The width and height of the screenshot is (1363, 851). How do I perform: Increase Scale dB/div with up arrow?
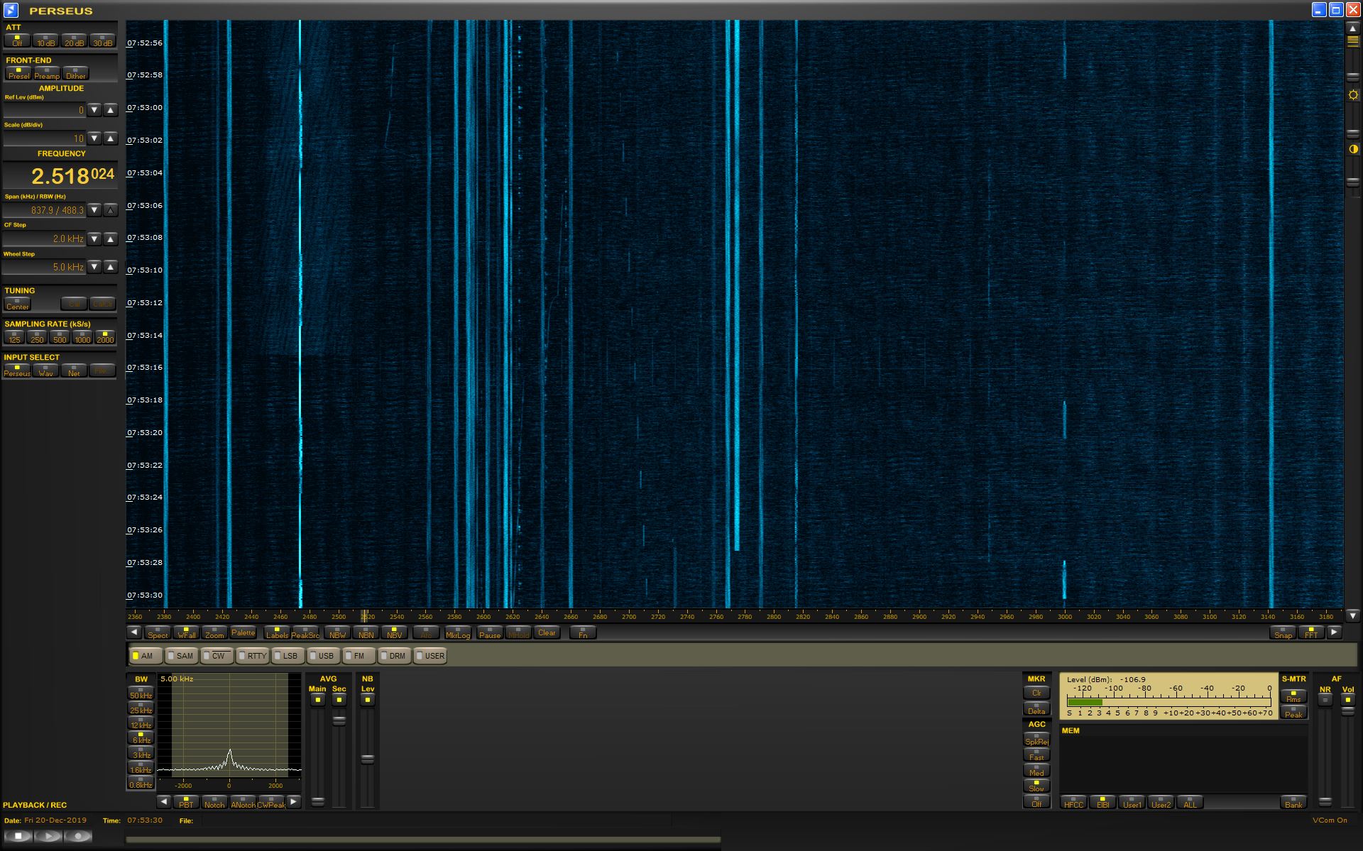[x=110, y=138]
